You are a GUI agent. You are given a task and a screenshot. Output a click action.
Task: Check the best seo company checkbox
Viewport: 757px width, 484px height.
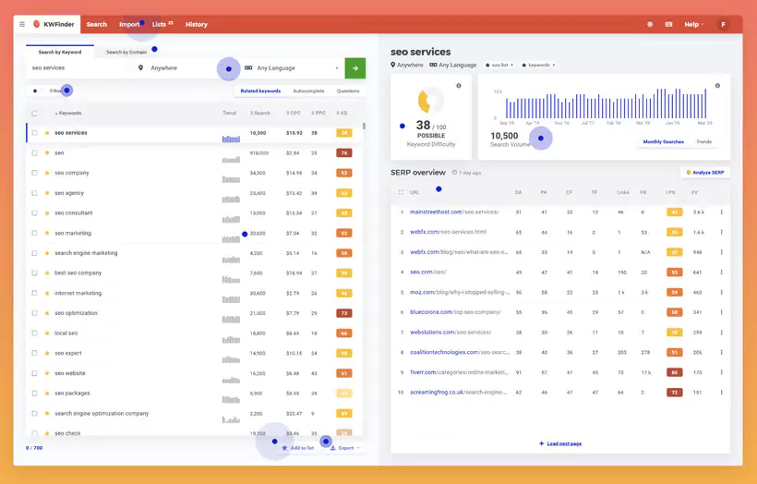pyautogui.click(x=34, y=272)
